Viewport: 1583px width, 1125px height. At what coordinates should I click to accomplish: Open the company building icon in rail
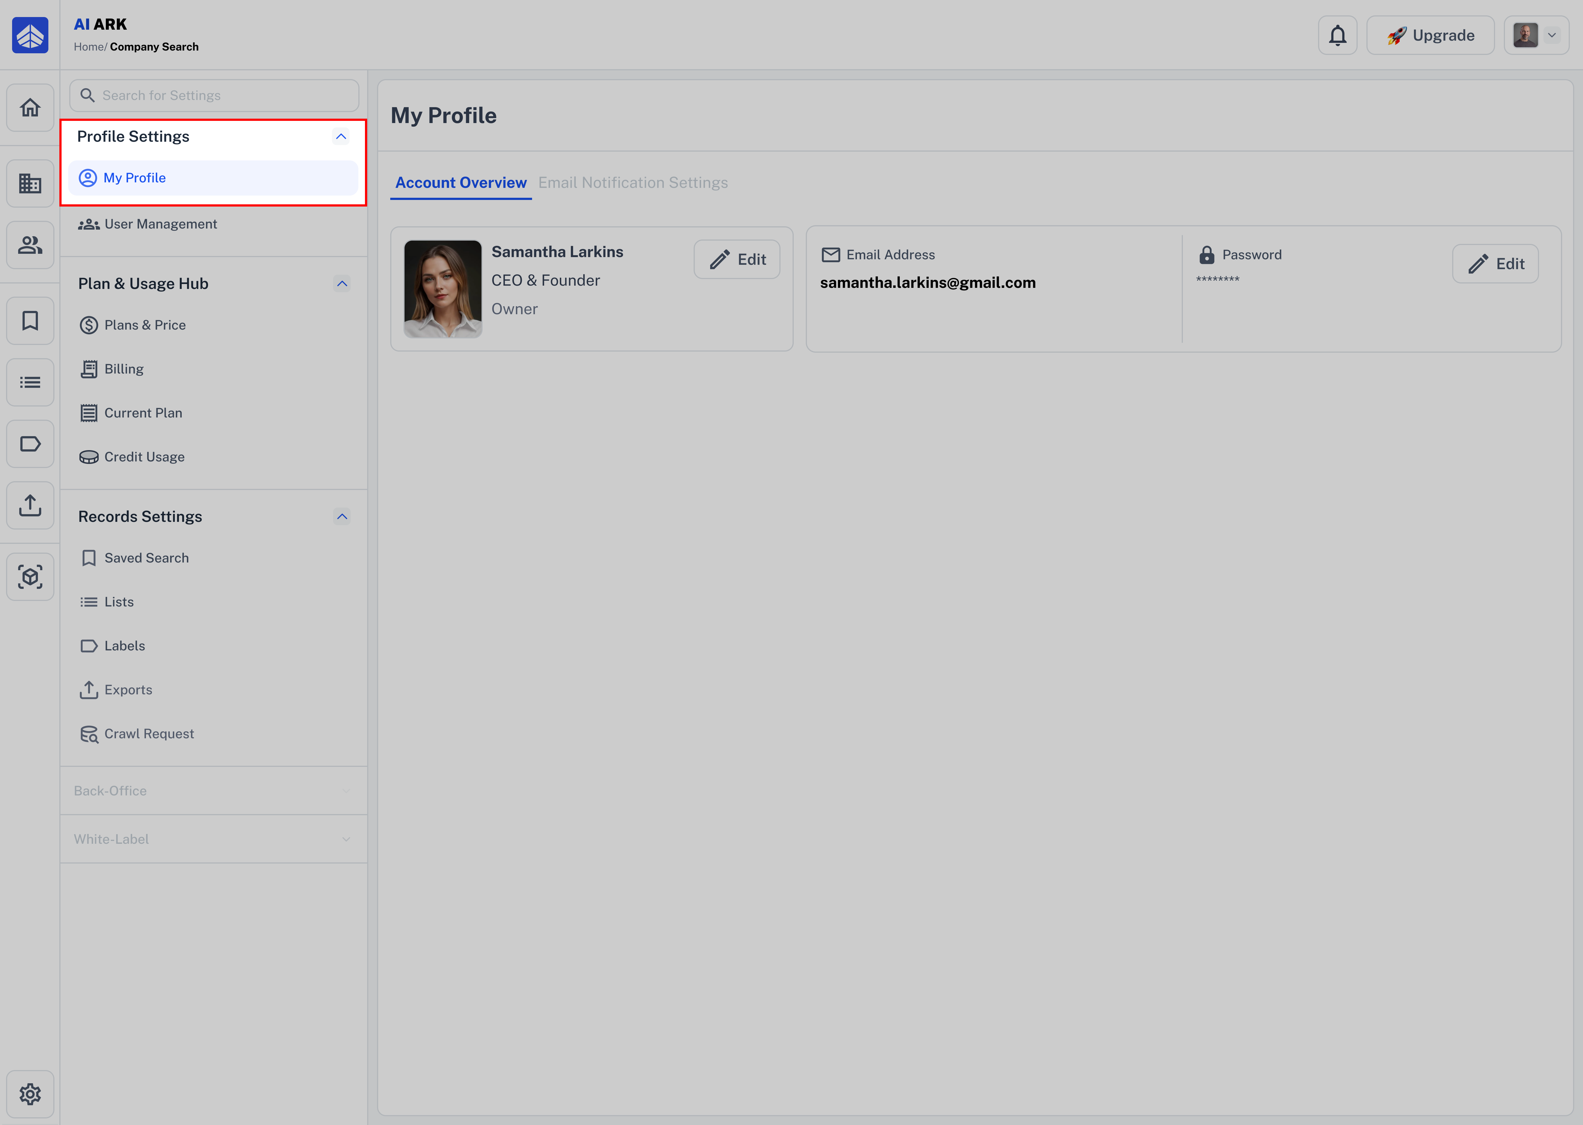pyautogui.click(x=30, y=183)
